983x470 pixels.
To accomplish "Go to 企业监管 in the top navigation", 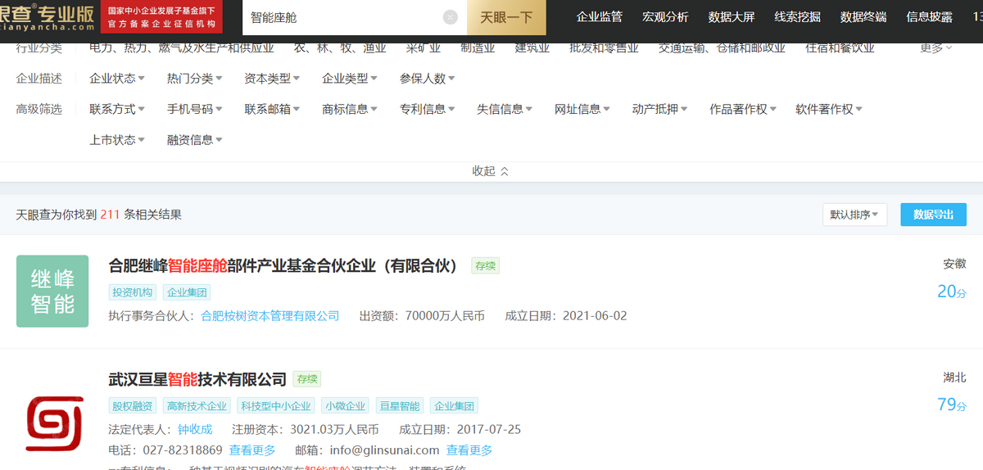I will (x=600, y=17).
